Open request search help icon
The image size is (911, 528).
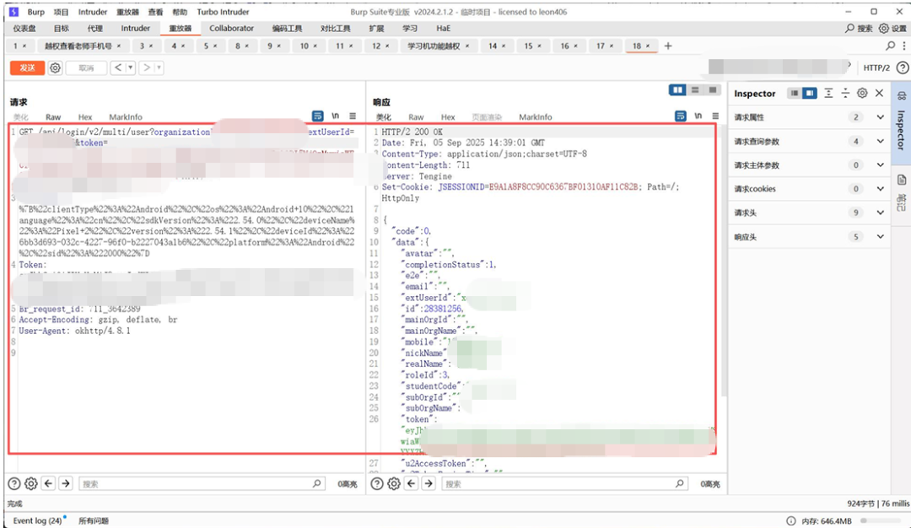[x=14, y=483]
